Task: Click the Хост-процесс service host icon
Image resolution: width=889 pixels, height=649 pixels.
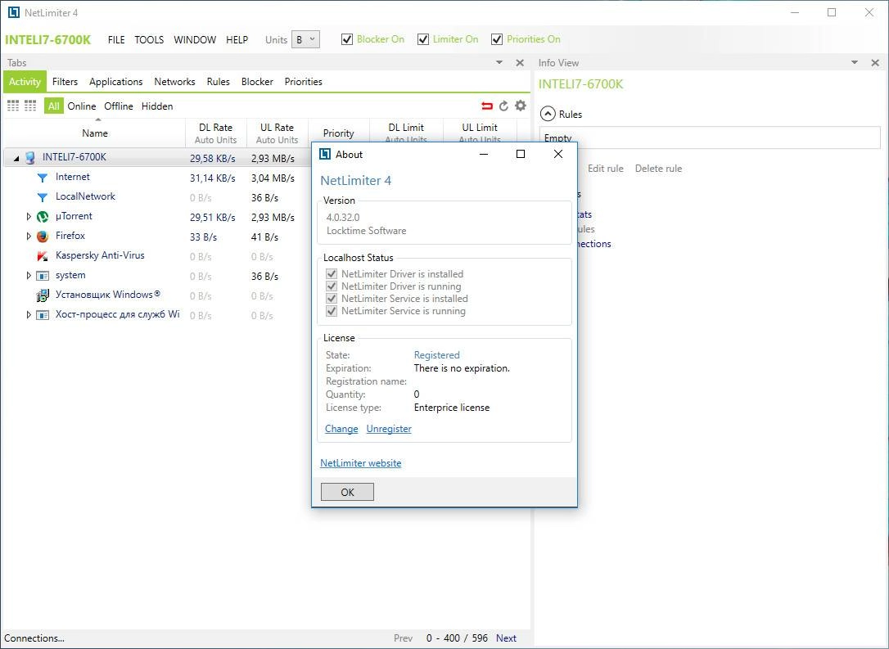Action: click(x=43, y=315)
